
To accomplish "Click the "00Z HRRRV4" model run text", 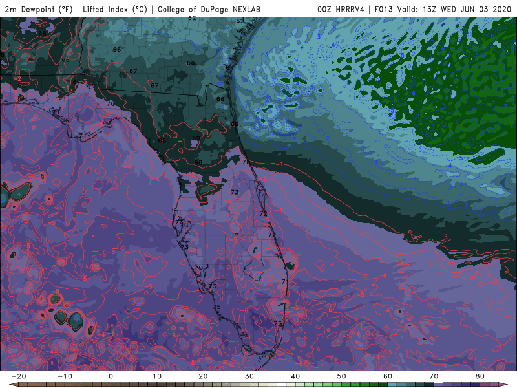I will point(341,9).
